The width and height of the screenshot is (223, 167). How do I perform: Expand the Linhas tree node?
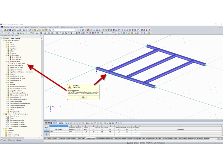click(6, 45)
